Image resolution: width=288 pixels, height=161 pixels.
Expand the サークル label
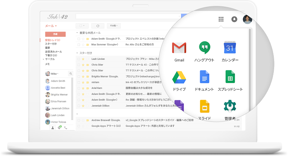44,59
